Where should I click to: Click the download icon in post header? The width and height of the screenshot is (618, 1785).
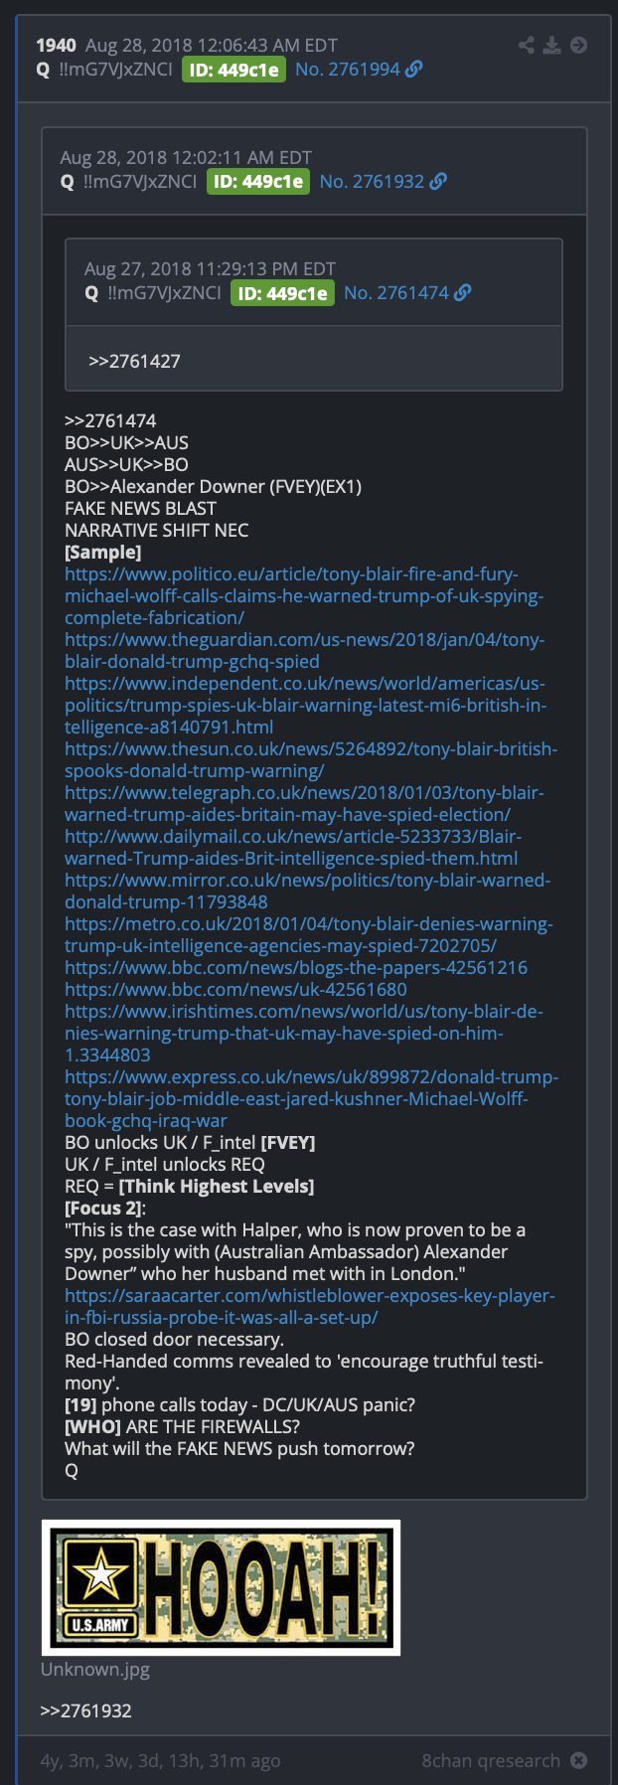552,45
